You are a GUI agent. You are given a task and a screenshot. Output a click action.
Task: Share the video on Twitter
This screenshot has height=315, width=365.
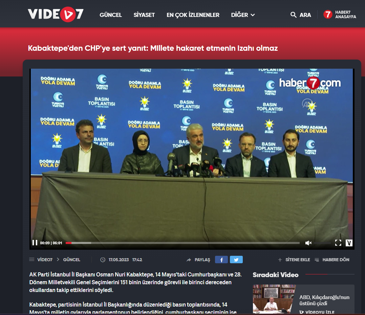(x=236, y=260)
